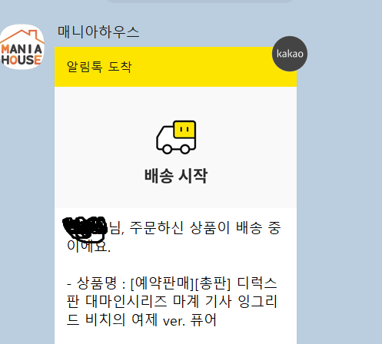Click the yellow face on the truck
382x344 pixels.
click(184, 130)
